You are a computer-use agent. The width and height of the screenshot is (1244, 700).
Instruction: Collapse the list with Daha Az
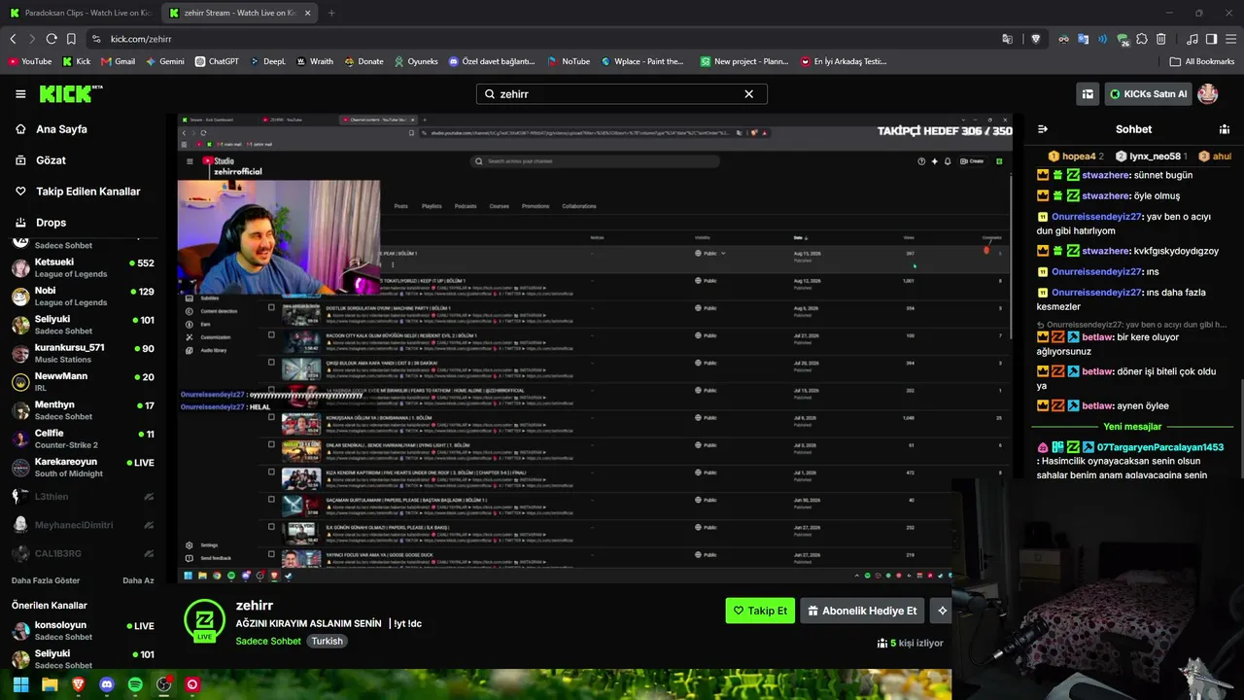click(138, 580)
